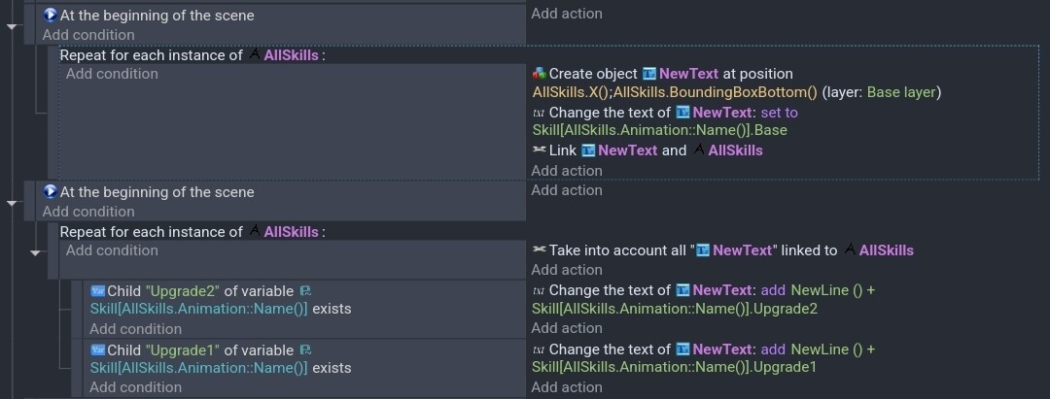Image resolution: width=1050 pixels, height=399 pixels.
Task: Click the 'Take into account' link icon
Action: pos(539,249)
